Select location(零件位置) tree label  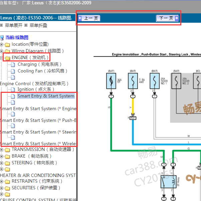[x=30, y=44]
